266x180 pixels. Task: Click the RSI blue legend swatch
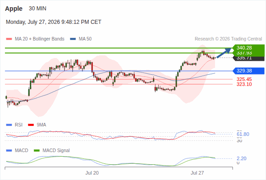(9, 125)
